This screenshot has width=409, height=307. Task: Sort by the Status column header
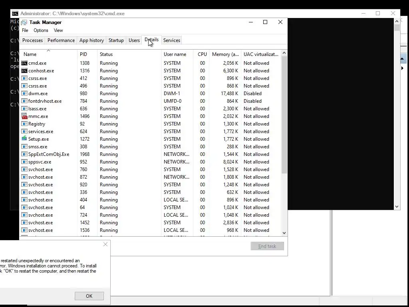129,54
